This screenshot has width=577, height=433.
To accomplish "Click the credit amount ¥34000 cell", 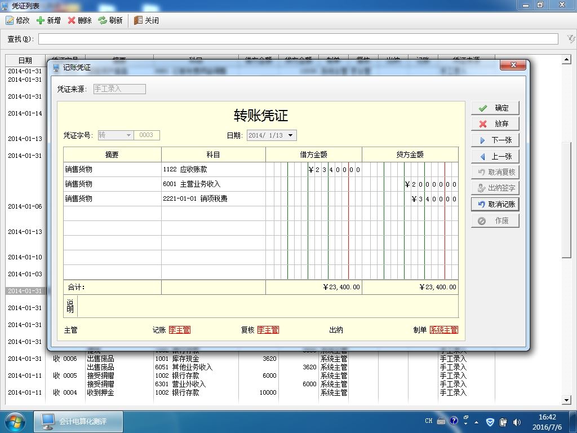I will point(410,199).
